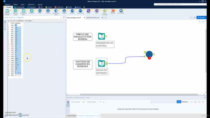The height and width of the screenshot is (118, 210).
Task: Move field up arrow in results
Action: [101, 102]
